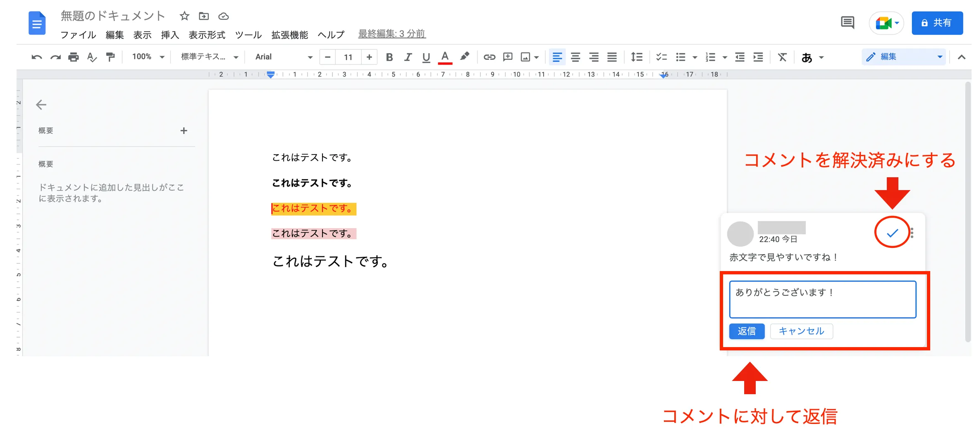Viewport: 979px width, 438px height.
Task: Open the 挿入 menu
Action: 170,35
